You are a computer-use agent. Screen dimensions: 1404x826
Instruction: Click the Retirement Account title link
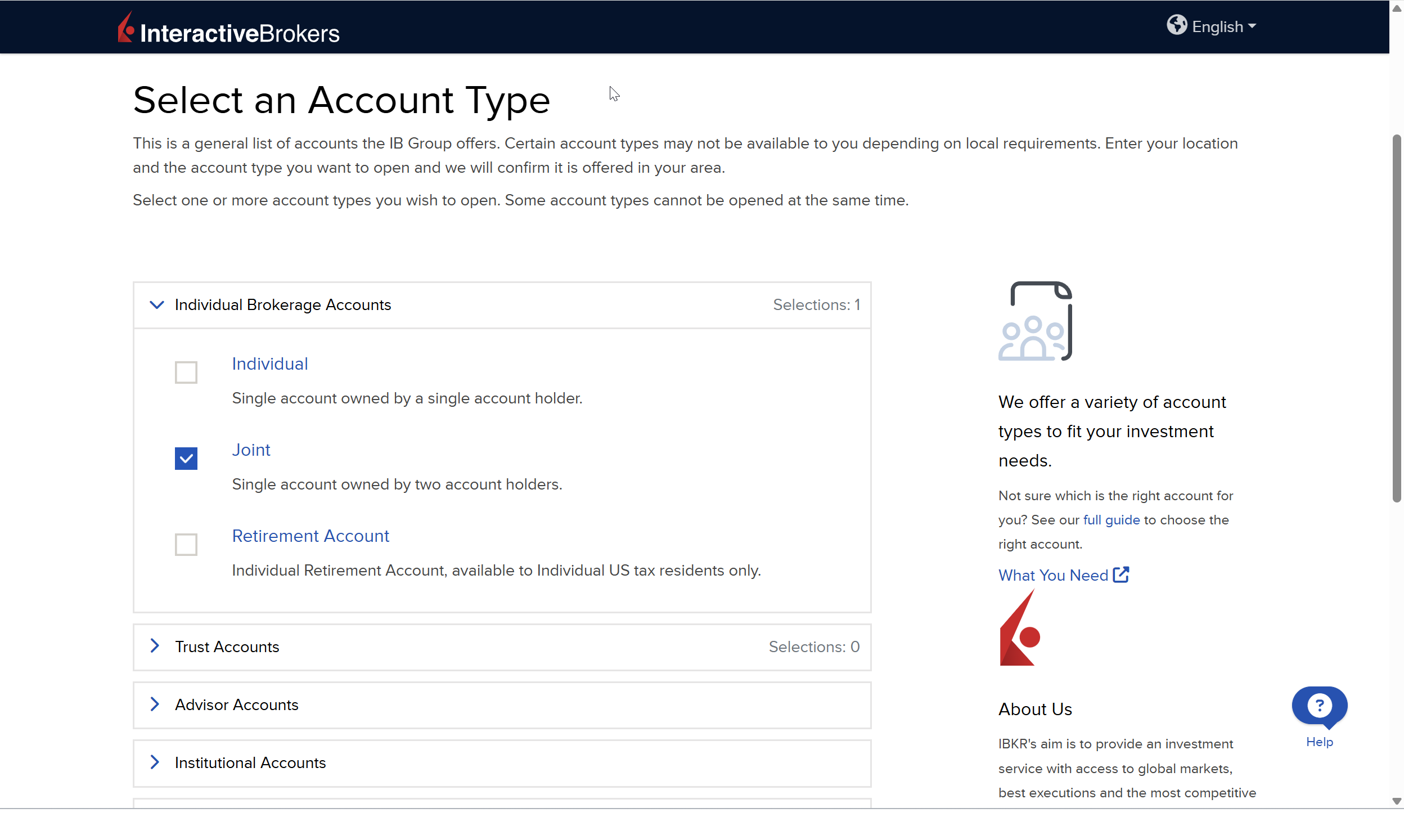[310, 536]
